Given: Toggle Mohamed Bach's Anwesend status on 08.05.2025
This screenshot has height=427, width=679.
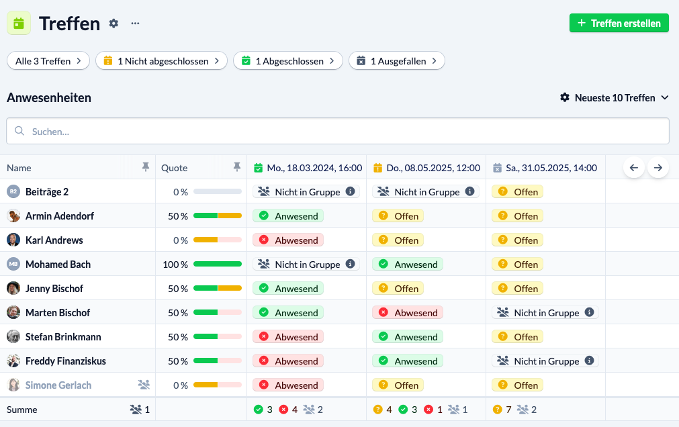Looking at the screenshot, I should click(x=408, y=264).
